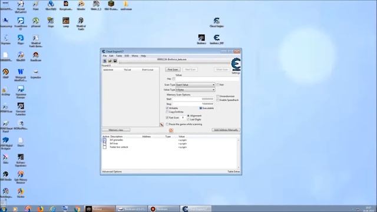This screenshot has height=212, width=377.
Task: Open Advanced Options at the bottom
Action: 112,171
